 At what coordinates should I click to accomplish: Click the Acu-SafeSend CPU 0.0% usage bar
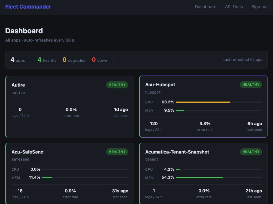click(85, 169)
